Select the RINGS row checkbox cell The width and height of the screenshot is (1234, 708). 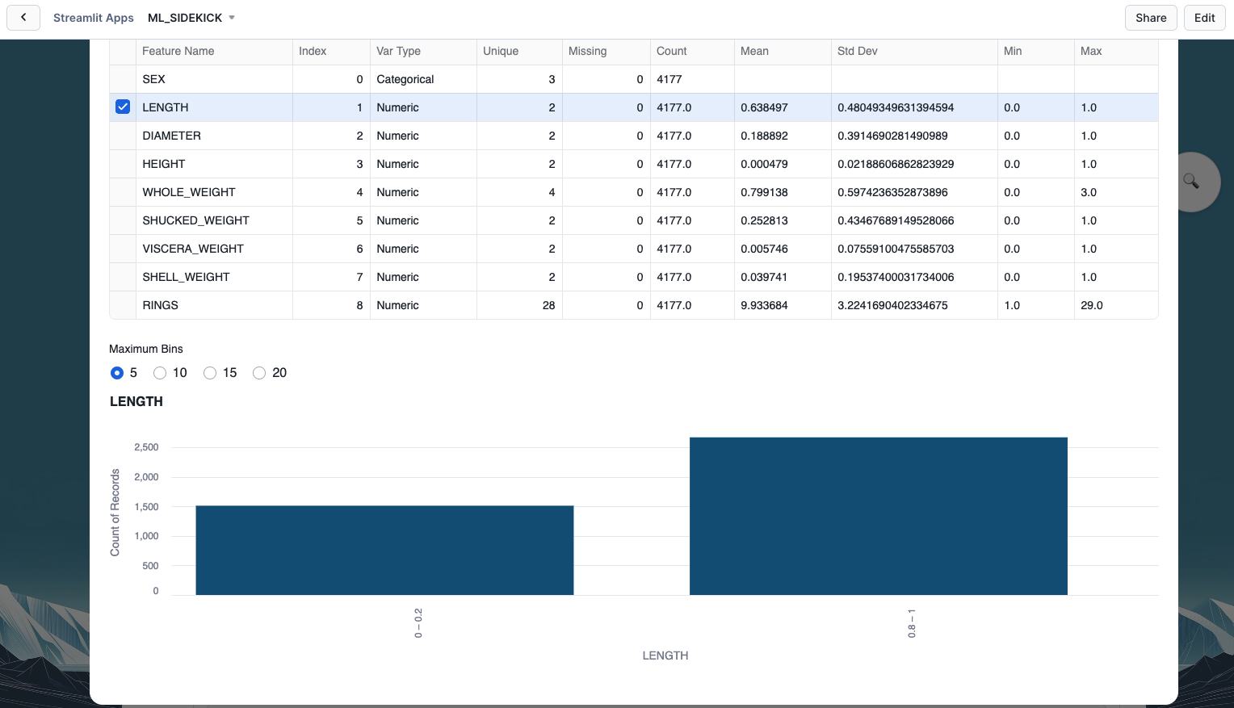click(123, 305)
